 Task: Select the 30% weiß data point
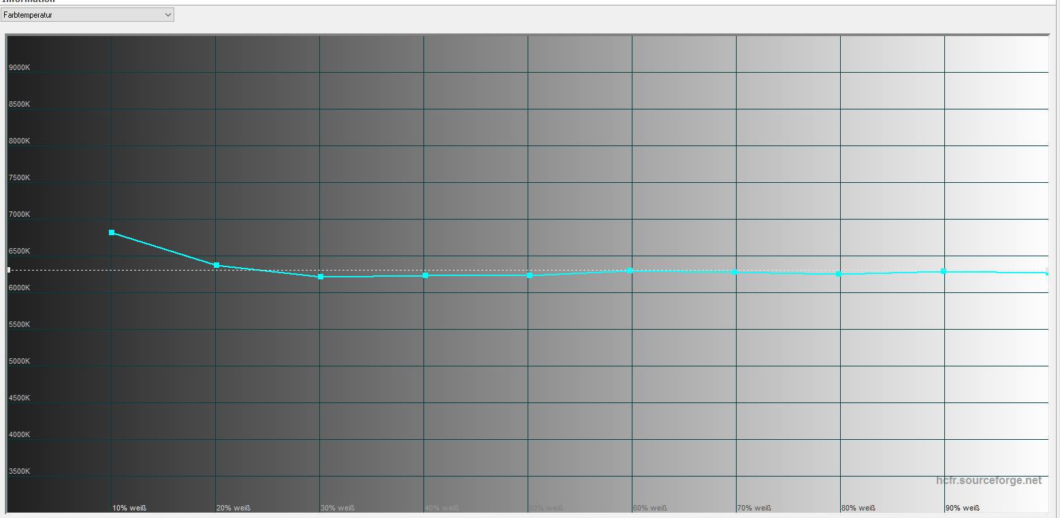[321, 277]
